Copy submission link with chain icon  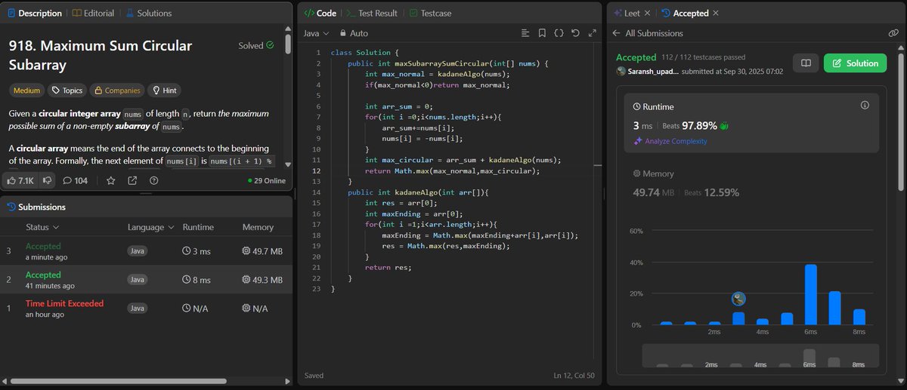click(893, 33)
